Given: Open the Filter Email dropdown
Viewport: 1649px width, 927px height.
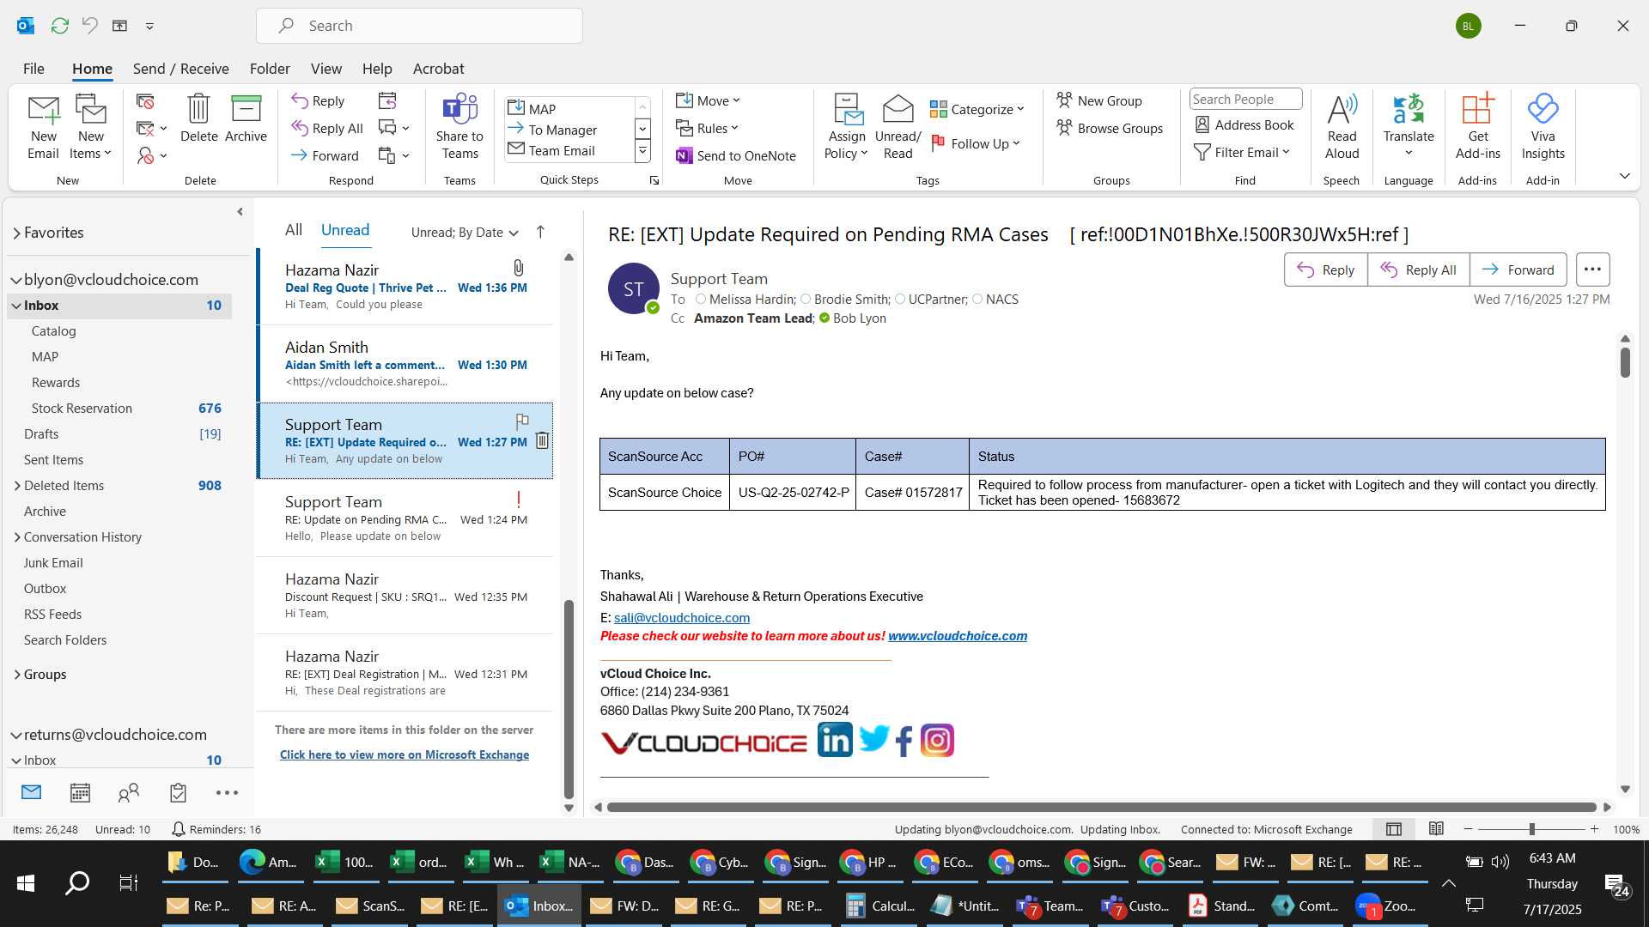Looking at the screenshot, I should (x=1242, y=152).
